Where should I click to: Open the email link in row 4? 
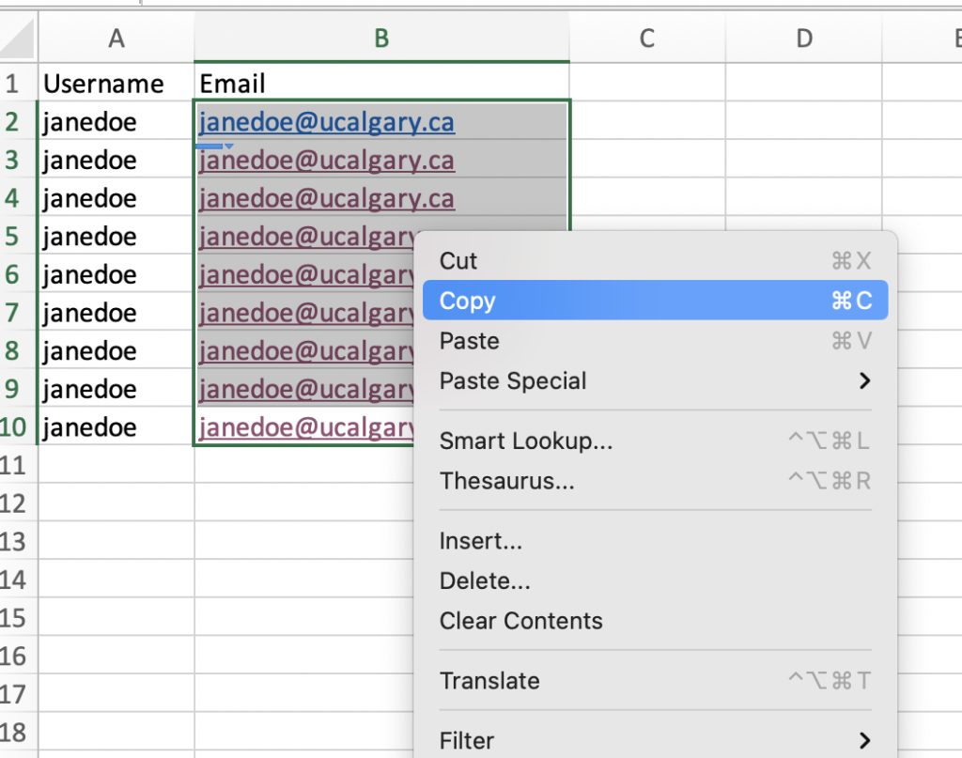point(326,198)
